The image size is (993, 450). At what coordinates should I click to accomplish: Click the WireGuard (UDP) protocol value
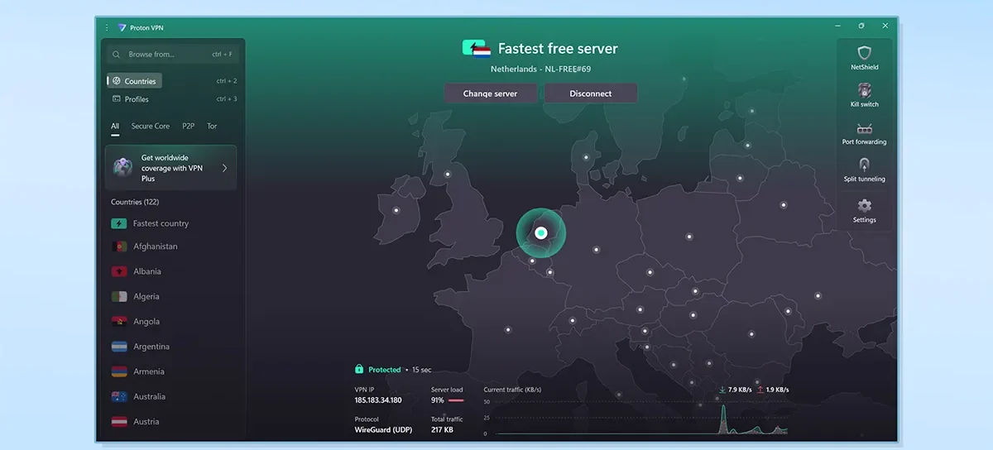click(x=384, y=430)
